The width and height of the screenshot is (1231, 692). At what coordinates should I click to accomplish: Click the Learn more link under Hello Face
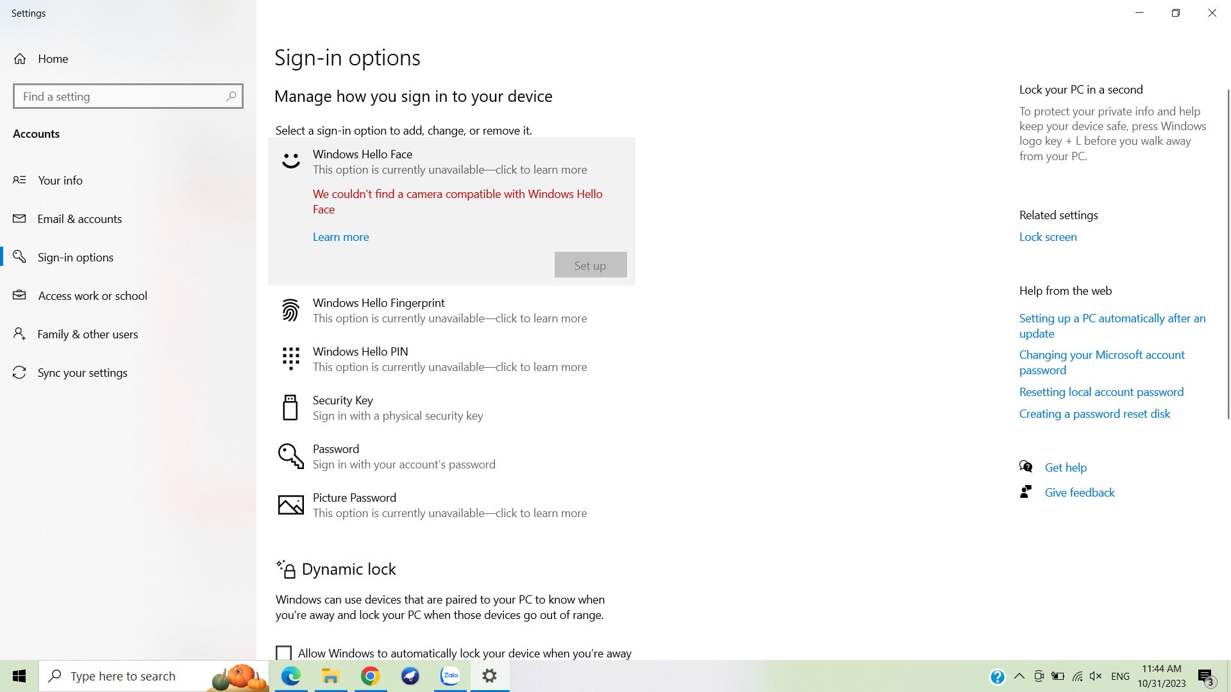[x=340, y=236]
